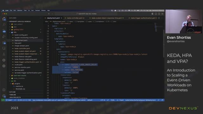Image resolution: width=203 pixels, height=114 pixels.
Task: Click the errors and warnings count in the status bar
Action: tap(24, 100)
